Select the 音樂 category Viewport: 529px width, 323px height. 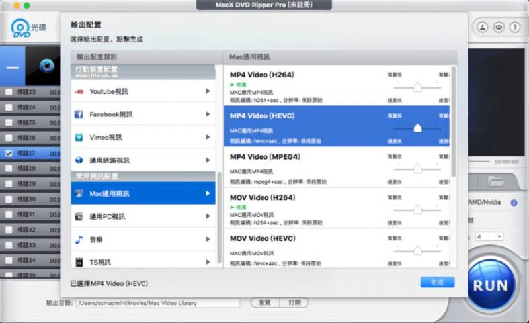[x=143, y=239]
